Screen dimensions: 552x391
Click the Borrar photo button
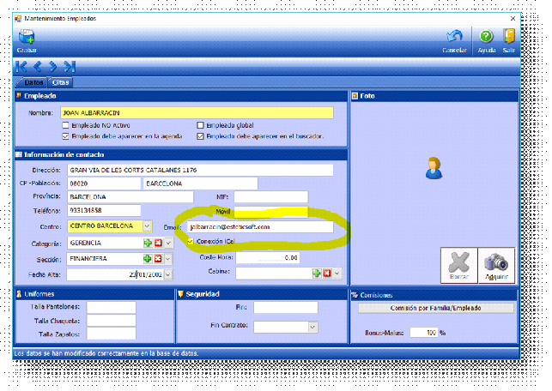tap(460, 265)
